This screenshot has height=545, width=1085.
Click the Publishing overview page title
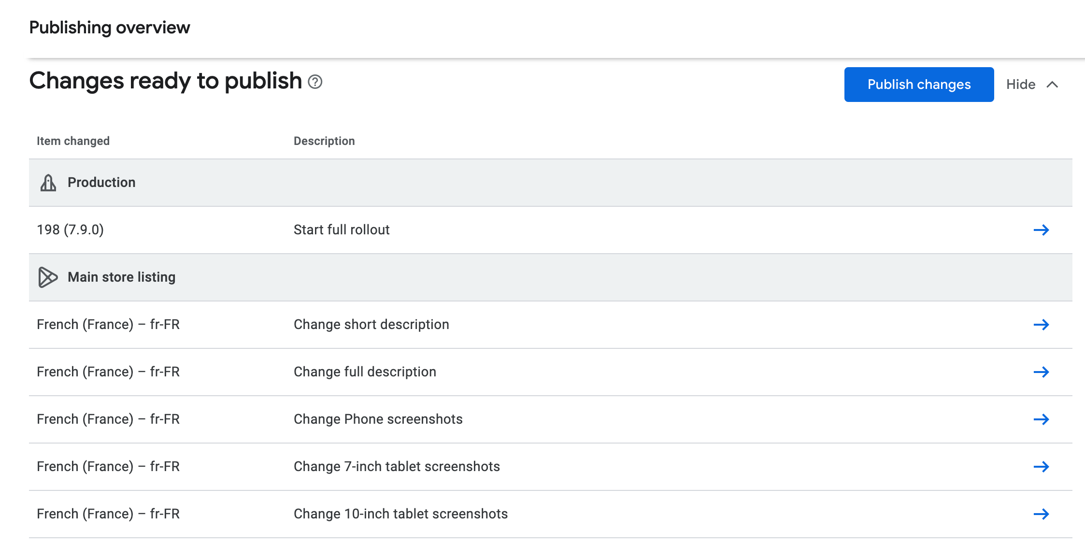tap(109, 28)
